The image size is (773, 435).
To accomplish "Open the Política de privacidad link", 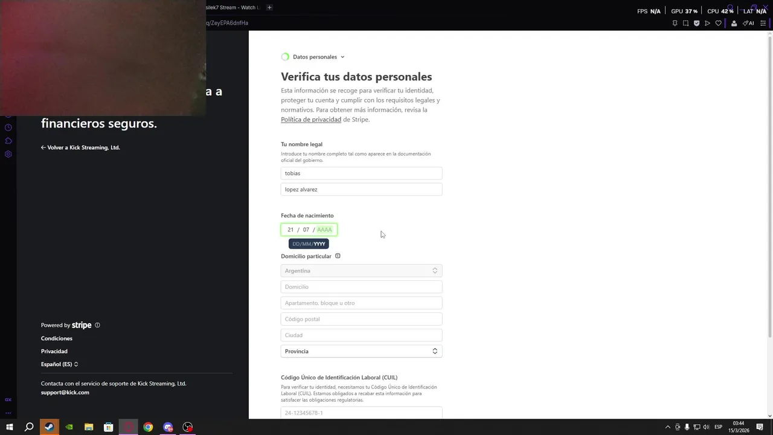I will [x=311, y=120].
